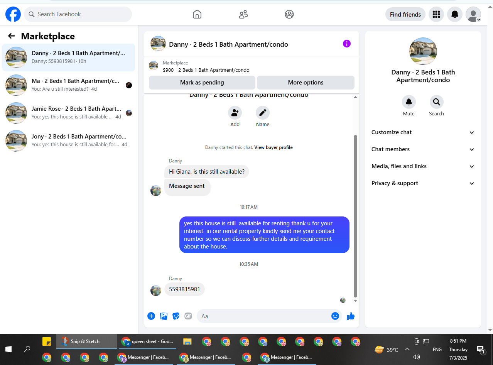Viewport: 493px width, 365px height.
Task: Click the 5593815981 message bubble
Action: [x=184, y=289]
